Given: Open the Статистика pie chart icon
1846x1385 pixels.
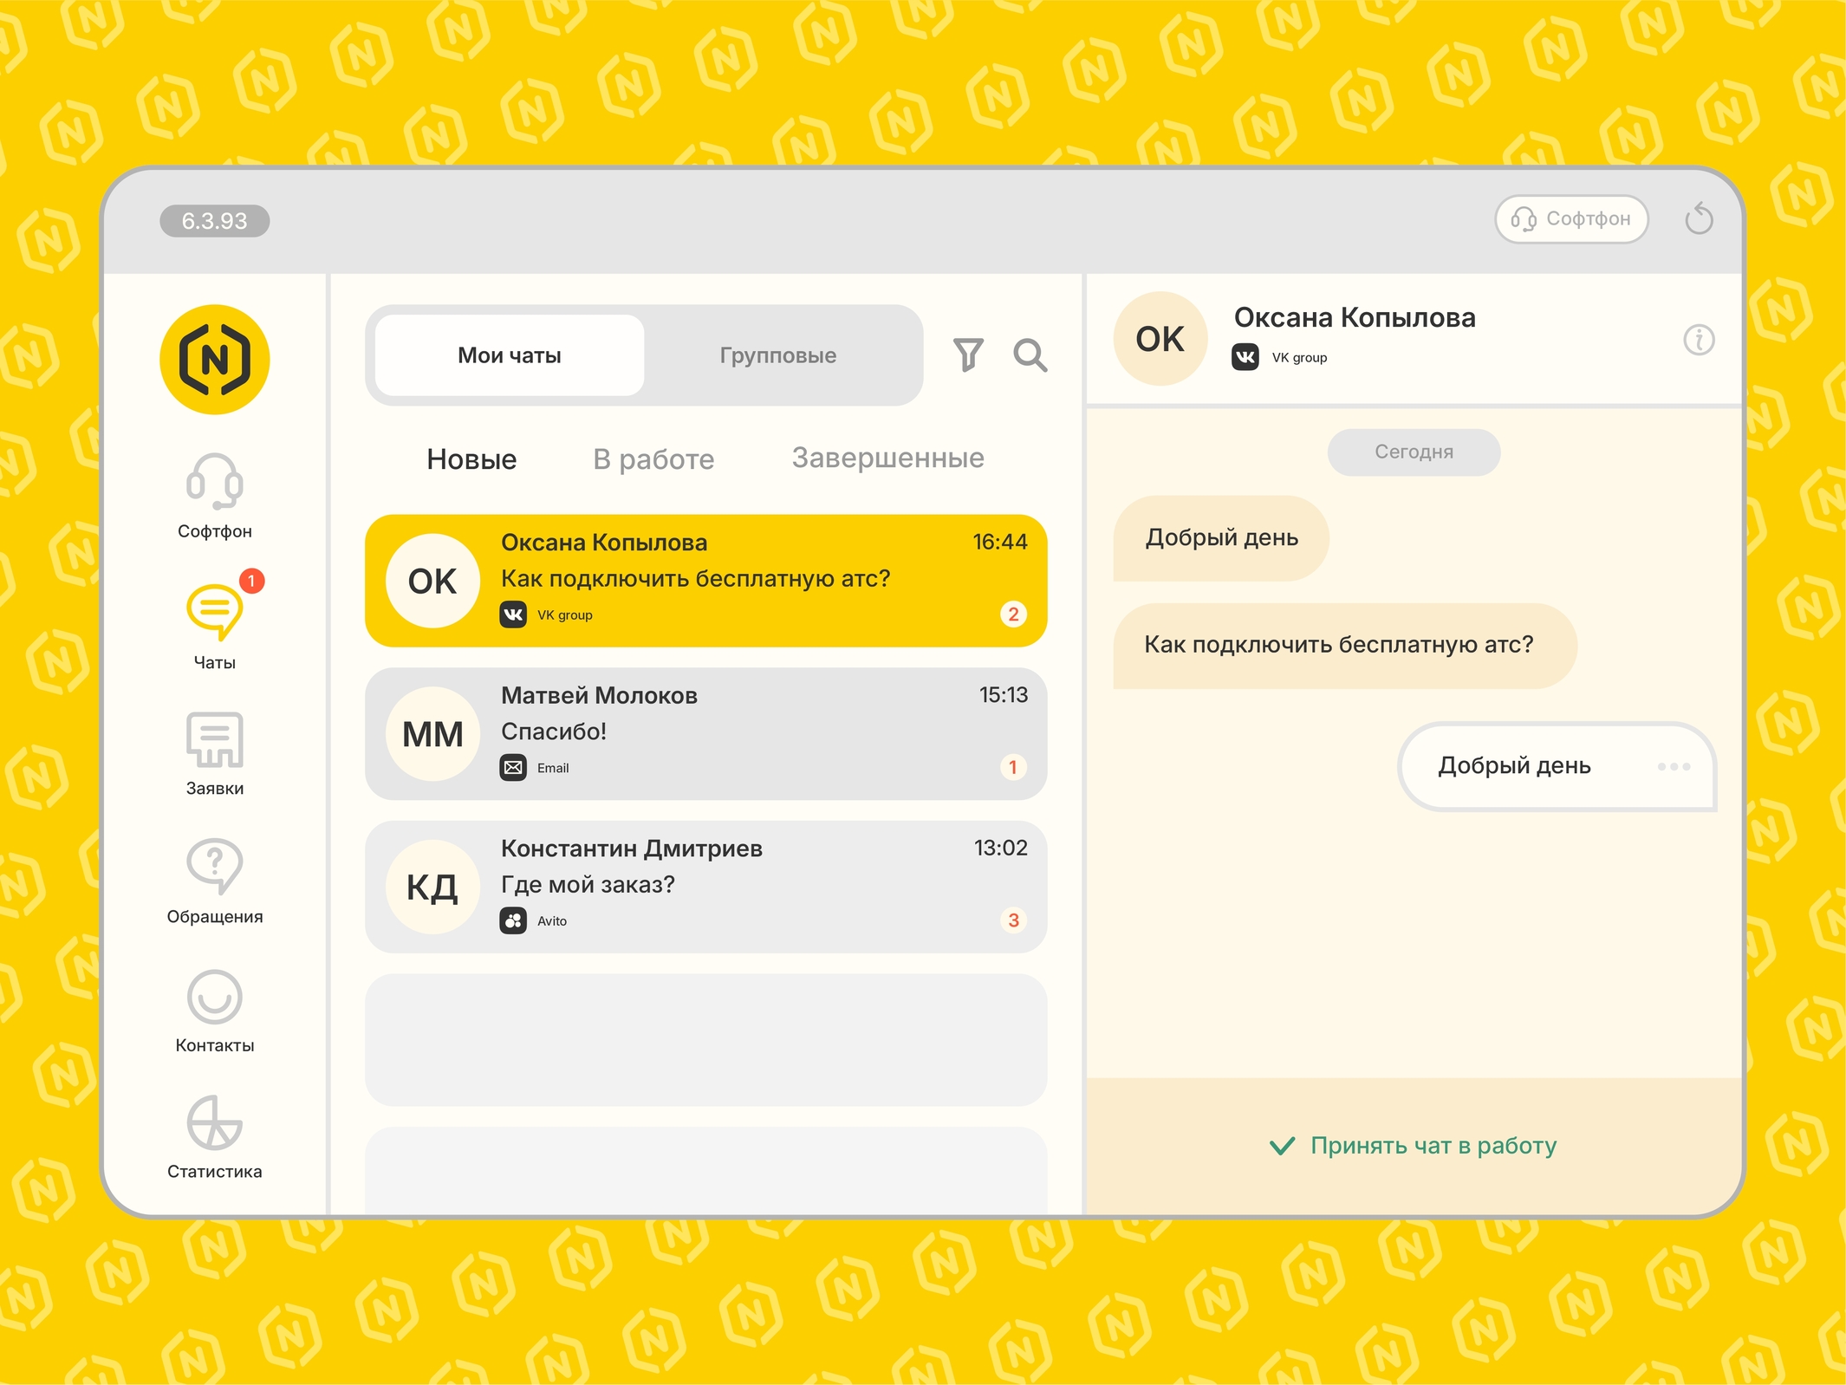Looking at the screenshot, I should (x=215, y=1123).
